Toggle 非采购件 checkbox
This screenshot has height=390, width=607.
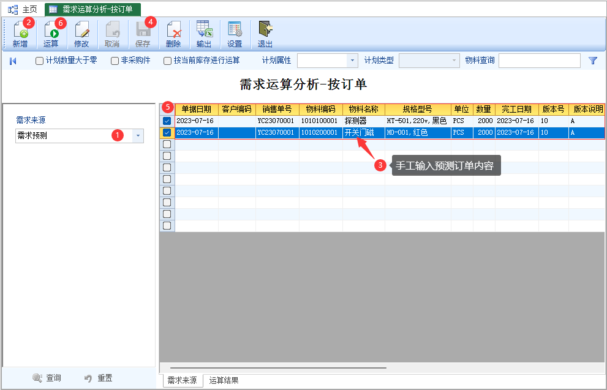115,61
